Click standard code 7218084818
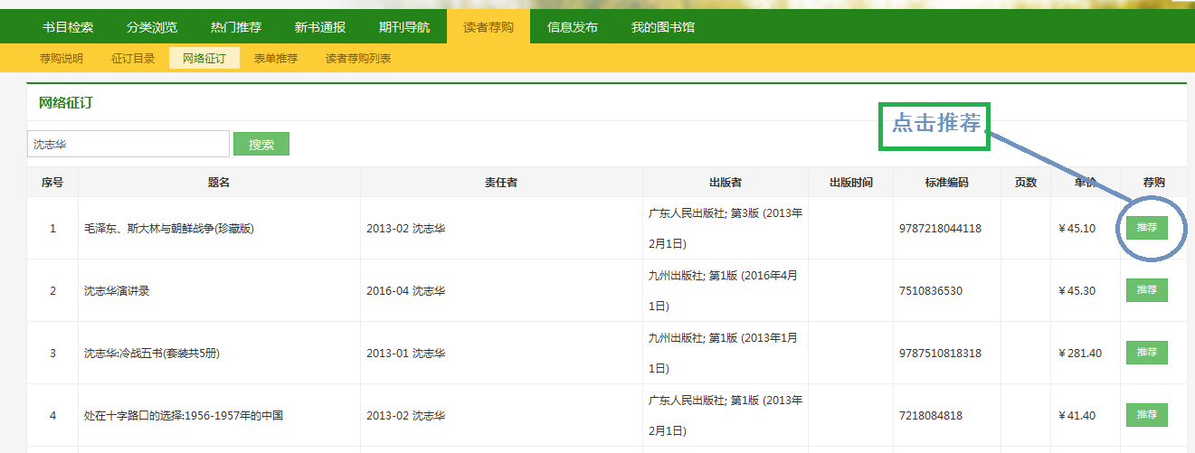This screenshot has height=453, width=1195. pos(931,416)
